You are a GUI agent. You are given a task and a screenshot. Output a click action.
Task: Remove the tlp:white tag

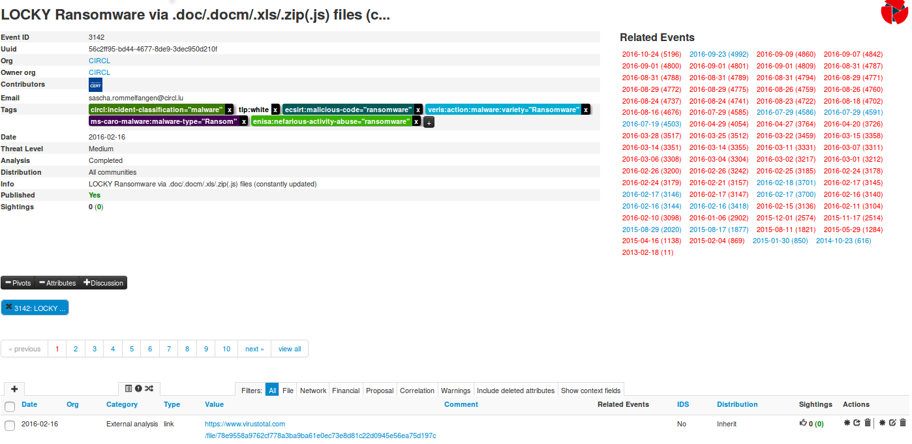[275, 110]
